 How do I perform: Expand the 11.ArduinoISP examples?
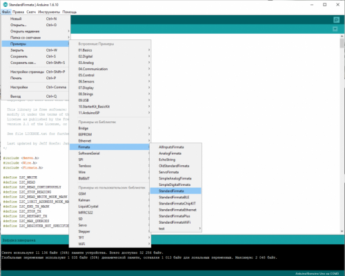coord(110,113)
